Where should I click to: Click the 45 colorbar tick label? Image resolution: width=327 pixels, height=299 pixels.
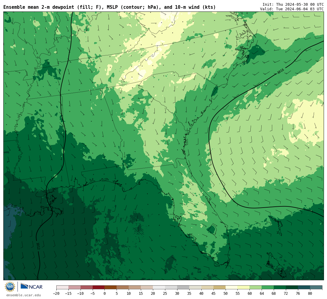click(x=213, y=293)
